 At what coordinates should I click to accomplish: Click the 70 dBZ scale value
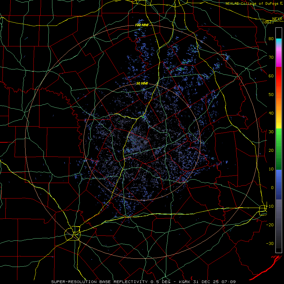(x=271, y=57)
